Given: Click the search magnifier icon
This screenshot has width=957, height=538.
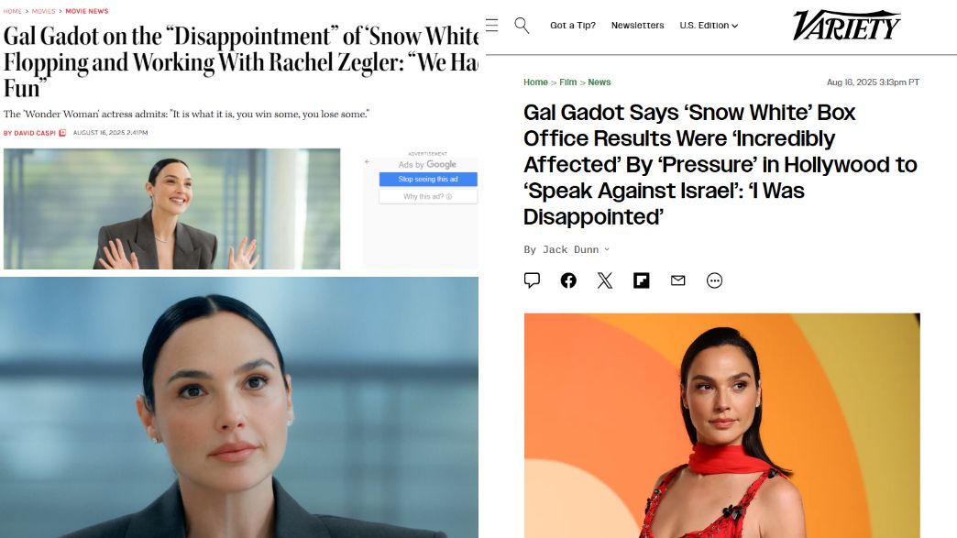Looking at the screenshot, I should 522,25.
